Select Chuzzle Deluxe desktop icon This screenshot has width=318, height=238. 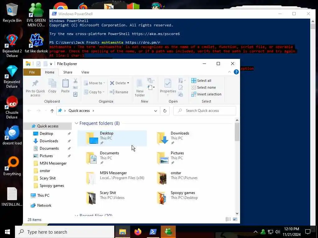tap(12, 107)
